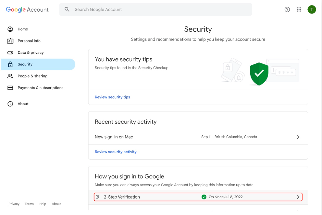Expand the 2-Step Verification chevron
The height and width of the screenshot is (215, 322).
pyautogui.click(x=298, y=197)
